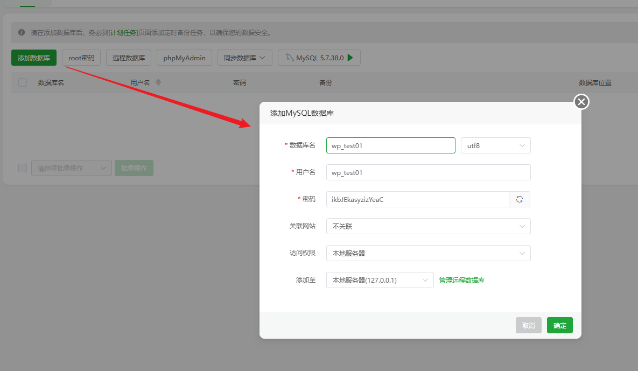Click the MySQL dolphin logo icon

pos(289,58)
